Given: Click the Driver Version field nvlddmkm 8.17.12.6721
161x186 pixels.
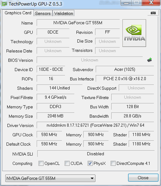Looking at the screenshot, I should tap(95, 125).
